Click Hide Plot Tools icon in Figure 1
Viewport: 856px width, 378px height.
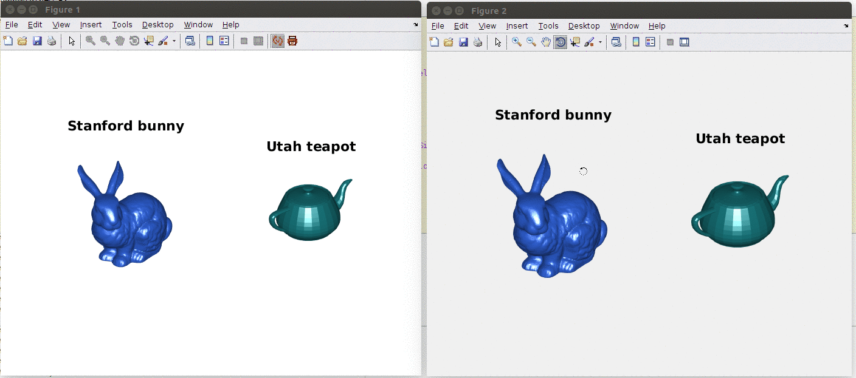click(x=244, y=41)
